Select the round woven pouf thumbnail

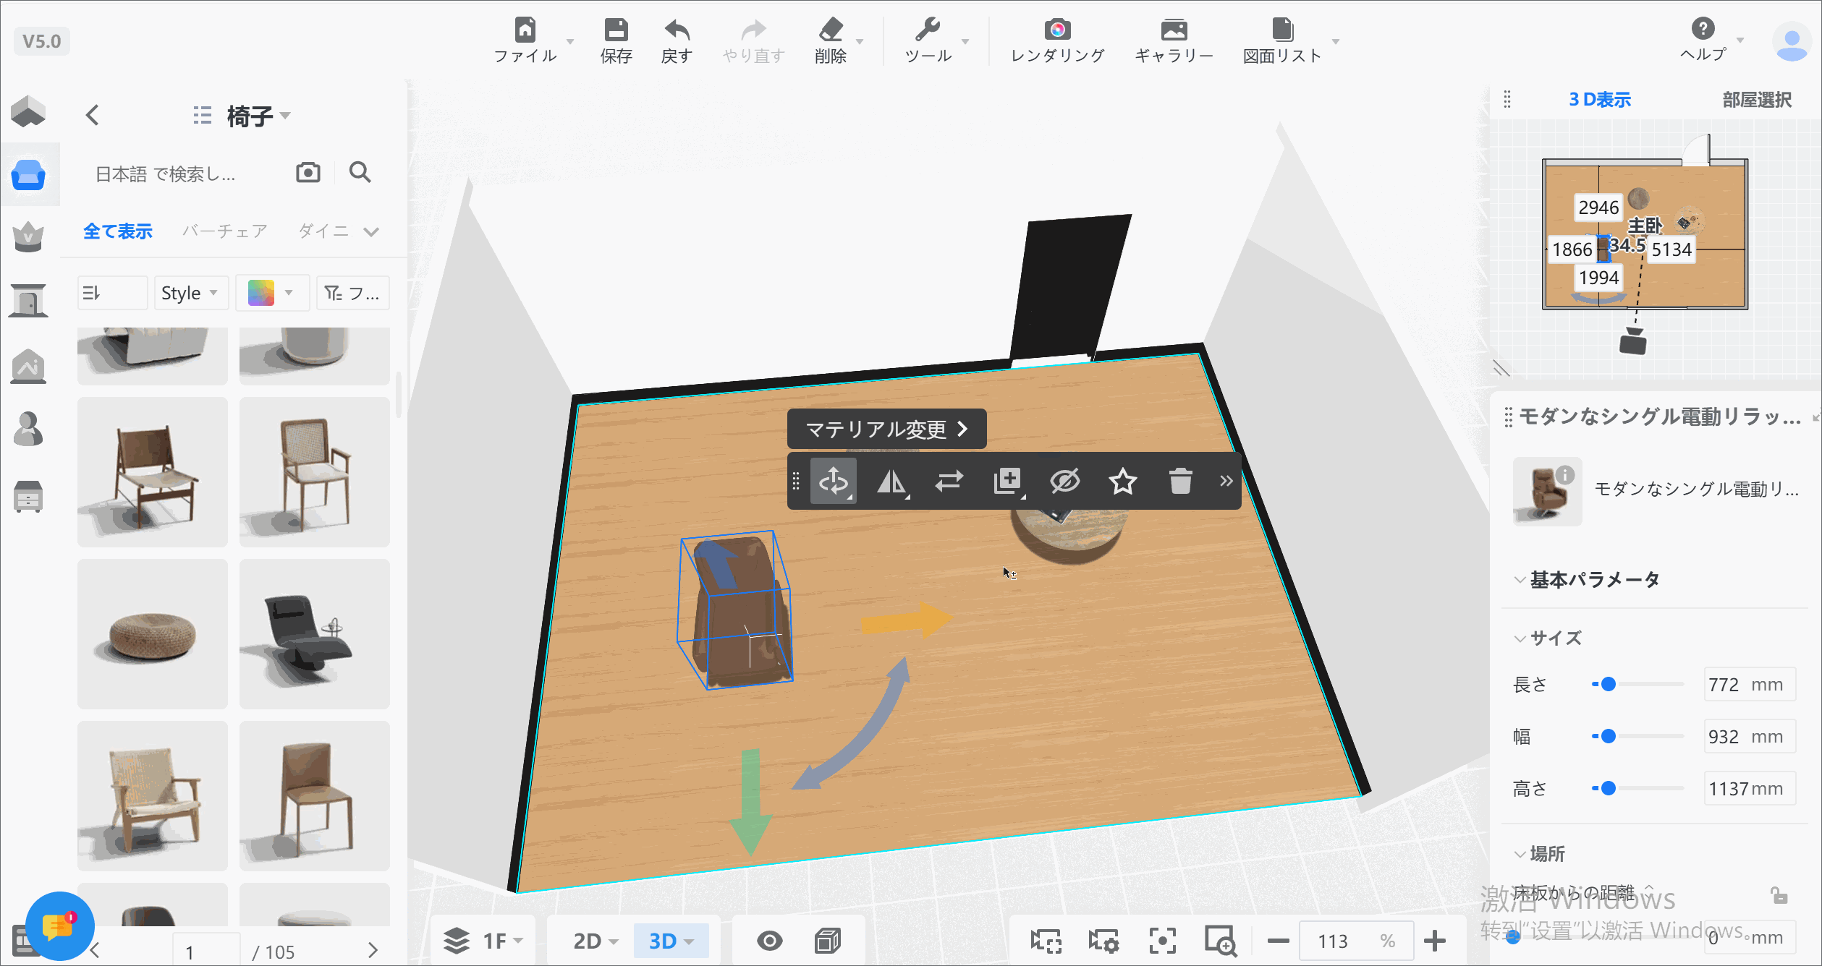coord(153,634)
